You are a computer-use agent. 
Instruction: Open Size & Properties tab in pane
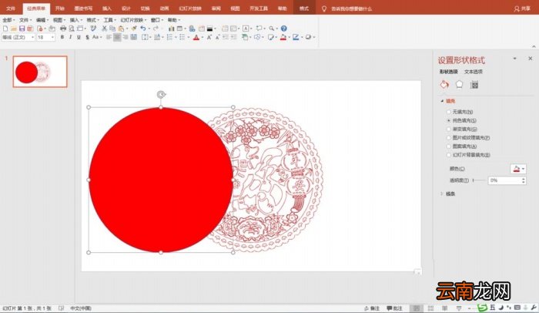click(474, 84)
